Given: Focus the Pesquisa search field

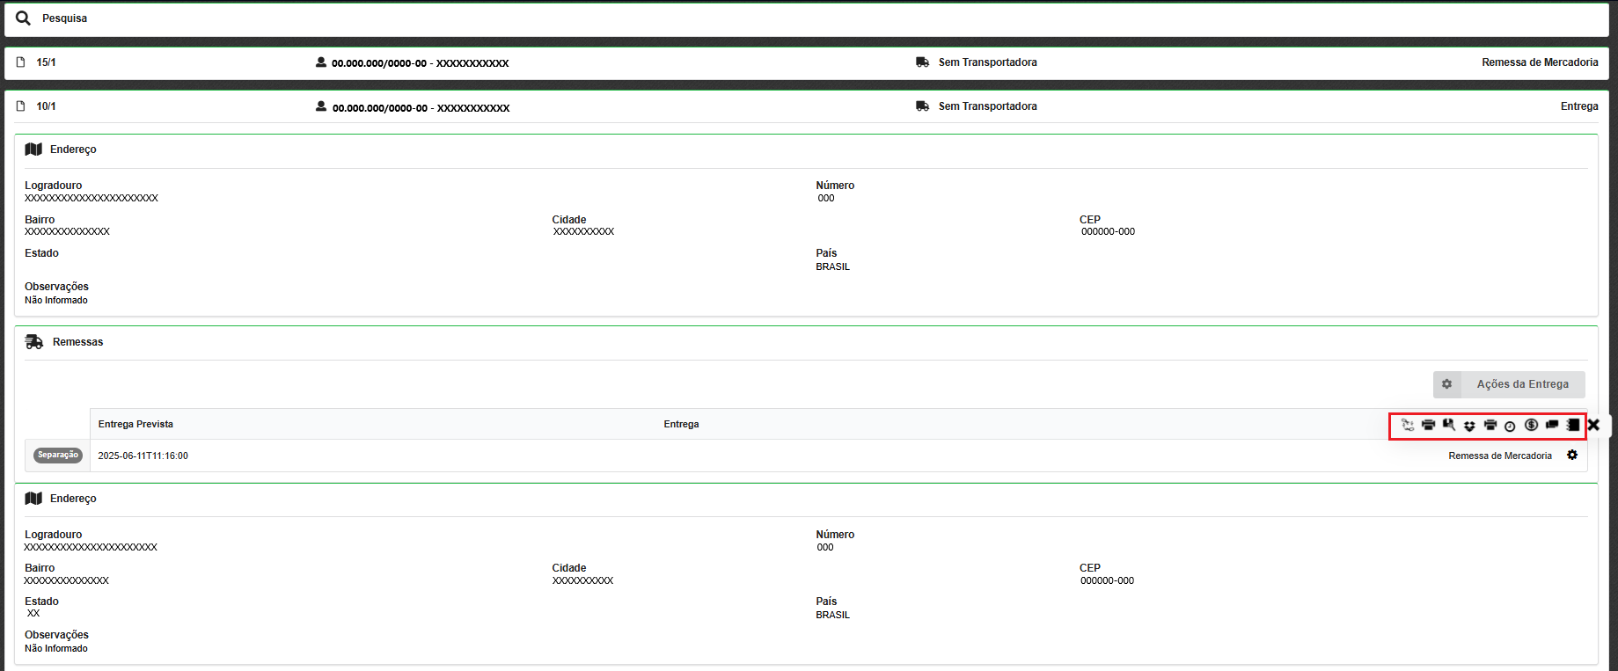Looking at the screenshot, I should [792, 18].
